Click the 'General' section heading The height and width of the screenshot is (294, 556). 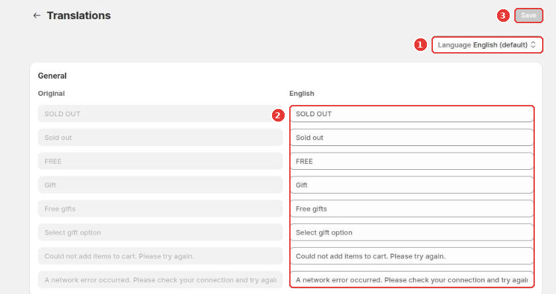52,76
